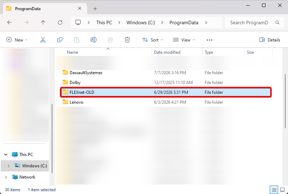Click the Share icon in toolbar
Screen dimensions: 288x194
[x=110, y=40]
